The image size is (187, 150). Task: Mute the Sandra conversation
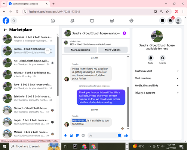151,58
